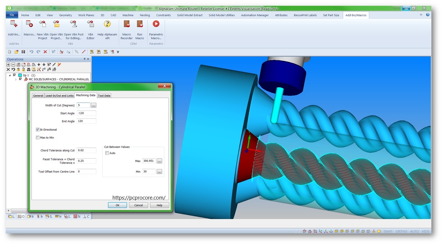Switch to the Tool Data tab
443x245 pixels.
pyautogui.click(x=104, y=96)
